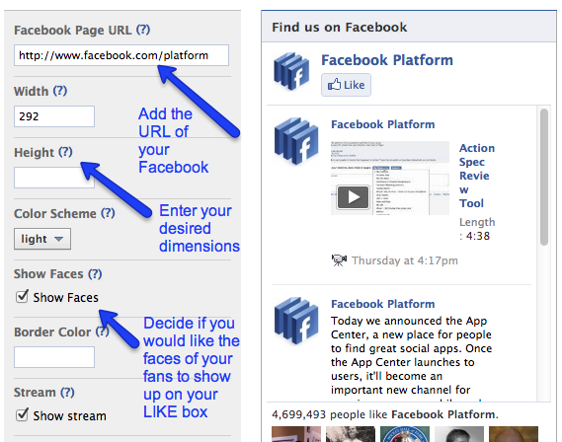Click the Width input showing 292
This screenshot has width=562, height=442.
point(54,116)
